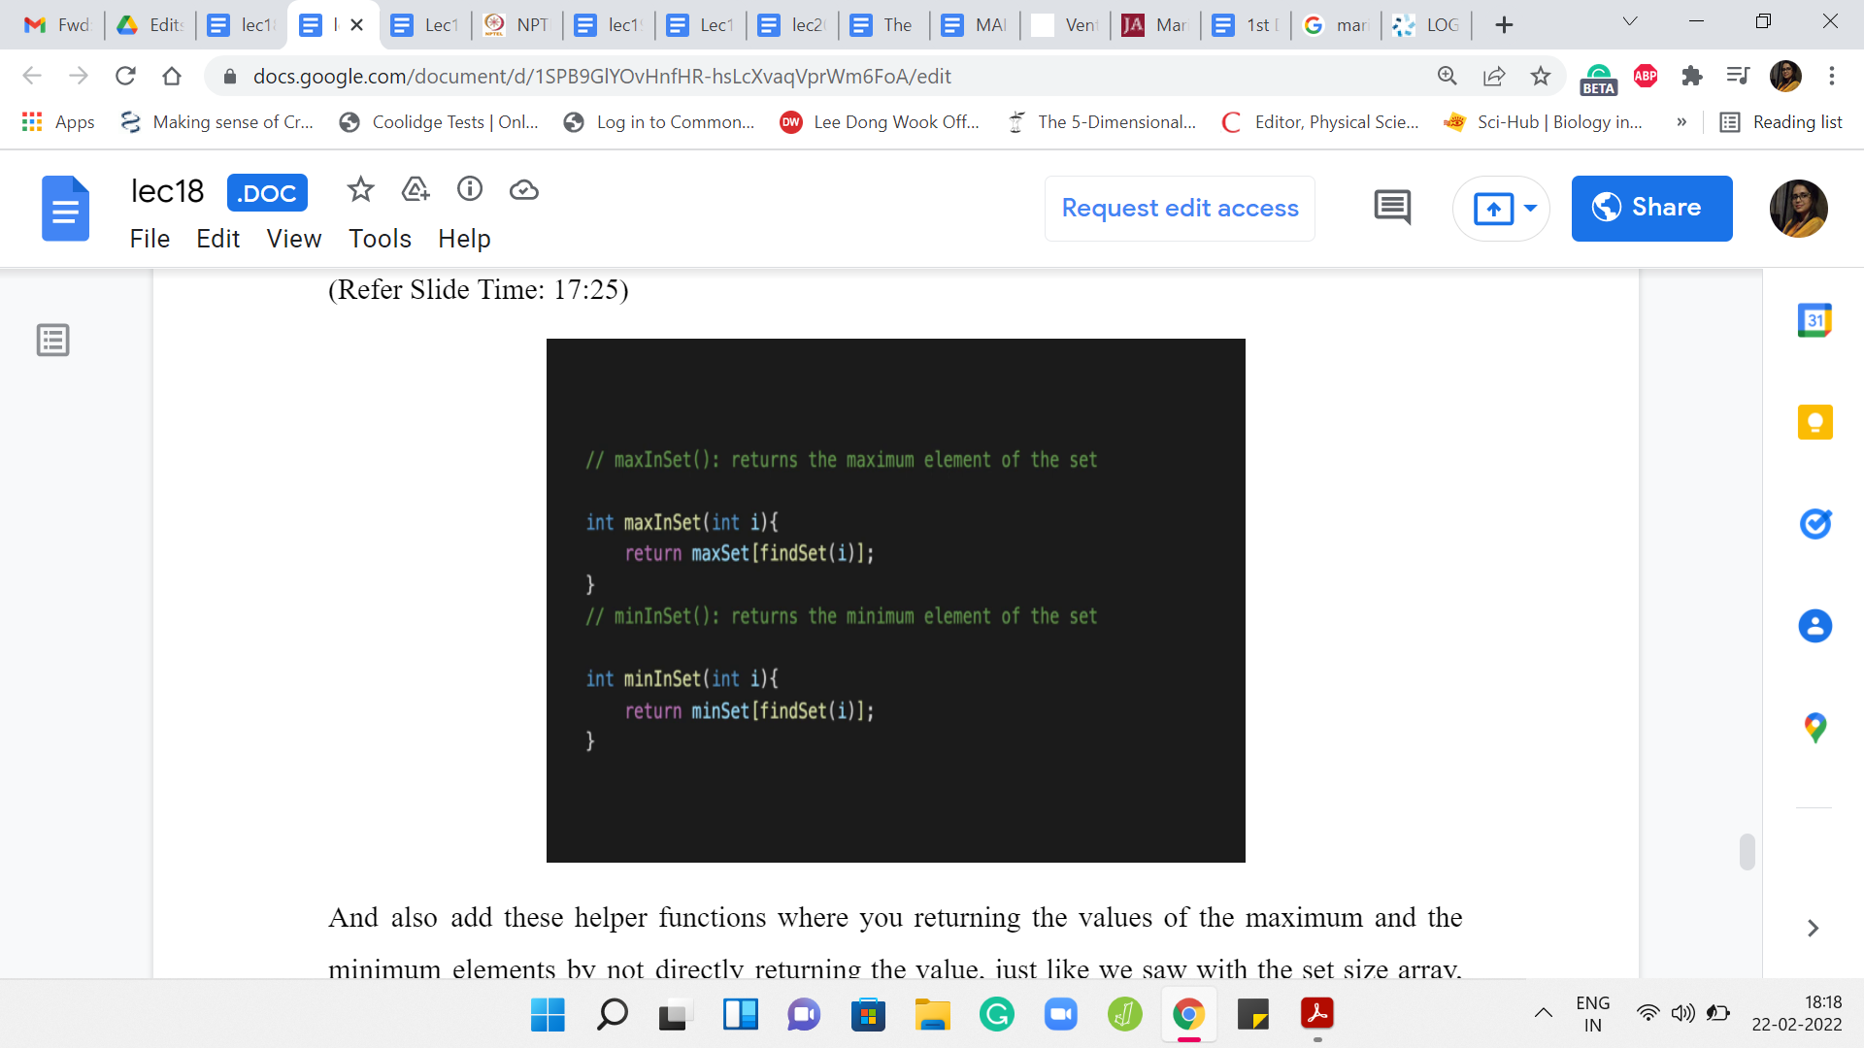Toggle AdBlock Plus extension icon
This screenshot has height=1048, width=1864.
pos(1646,76)
